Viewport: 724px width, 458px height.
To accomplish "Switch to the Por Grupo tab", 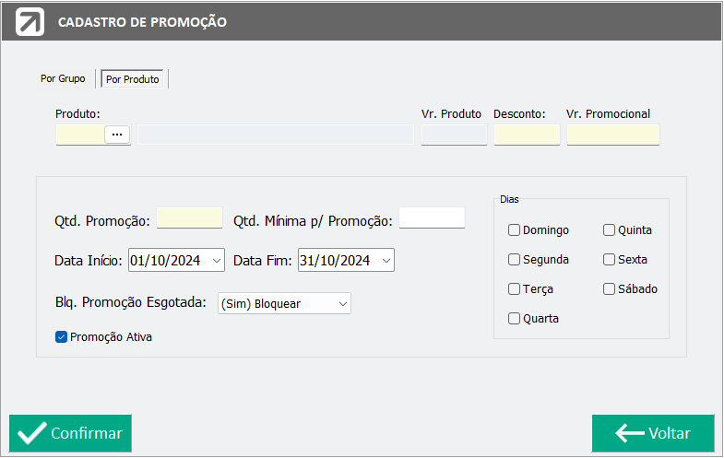I will pos(63,79).
